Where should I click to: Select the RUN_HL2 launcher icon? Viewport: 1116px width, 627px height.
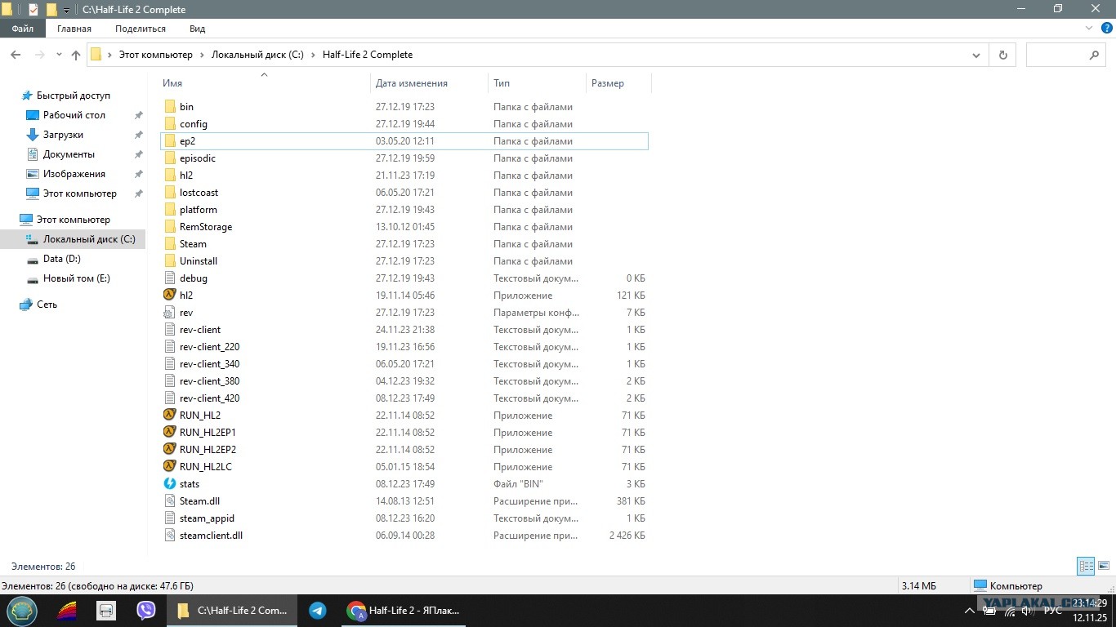point(170,415)
